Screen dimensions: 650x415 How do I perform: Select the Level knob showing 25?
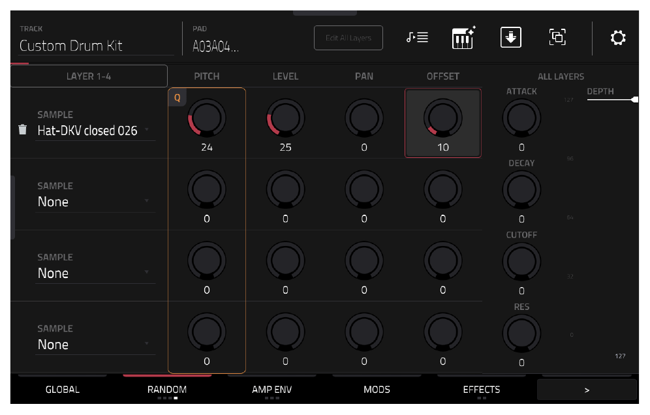[x=286, y=118]
